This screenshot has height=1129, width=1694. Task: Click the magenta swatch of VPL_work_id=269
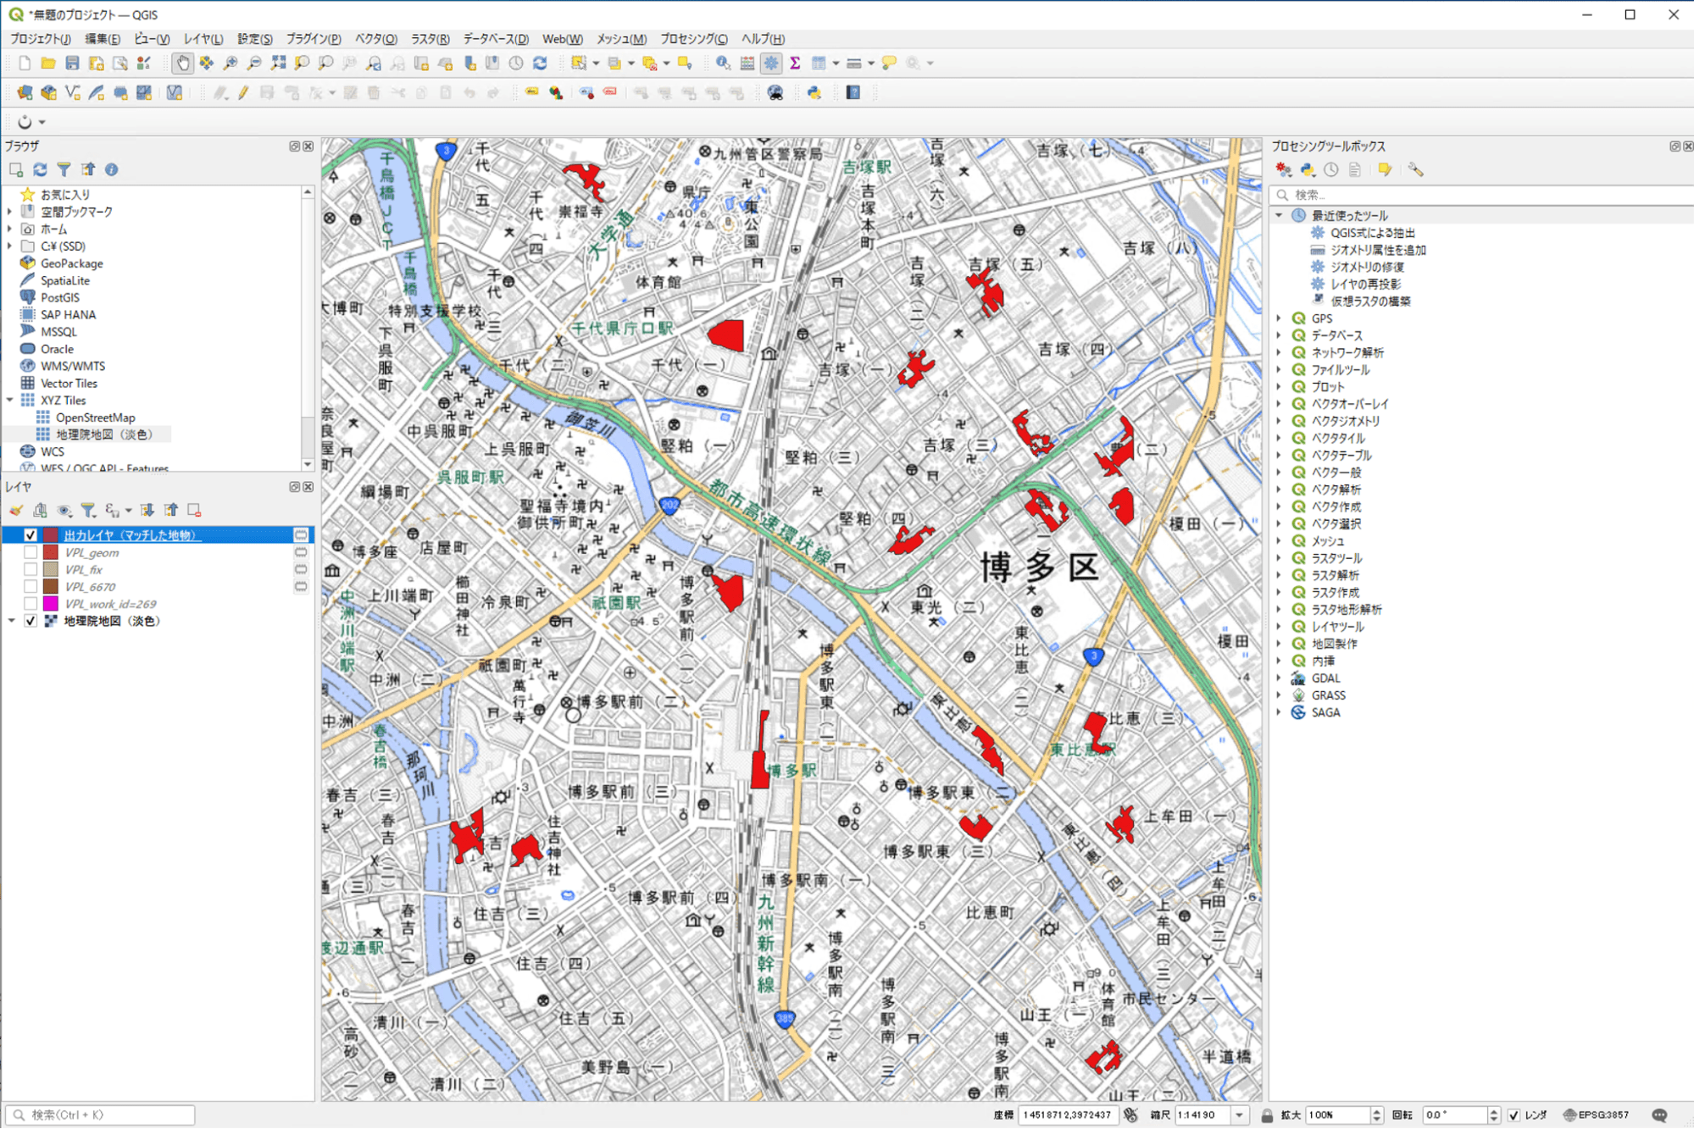coord(51,604)
